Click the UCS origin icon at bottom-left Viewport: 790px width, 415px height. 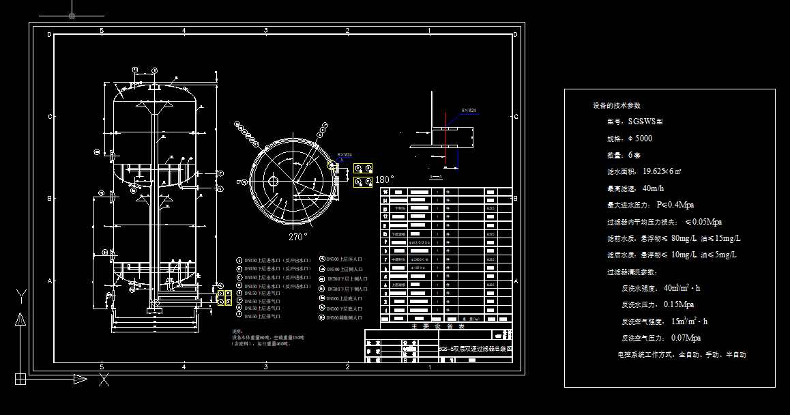20,378
